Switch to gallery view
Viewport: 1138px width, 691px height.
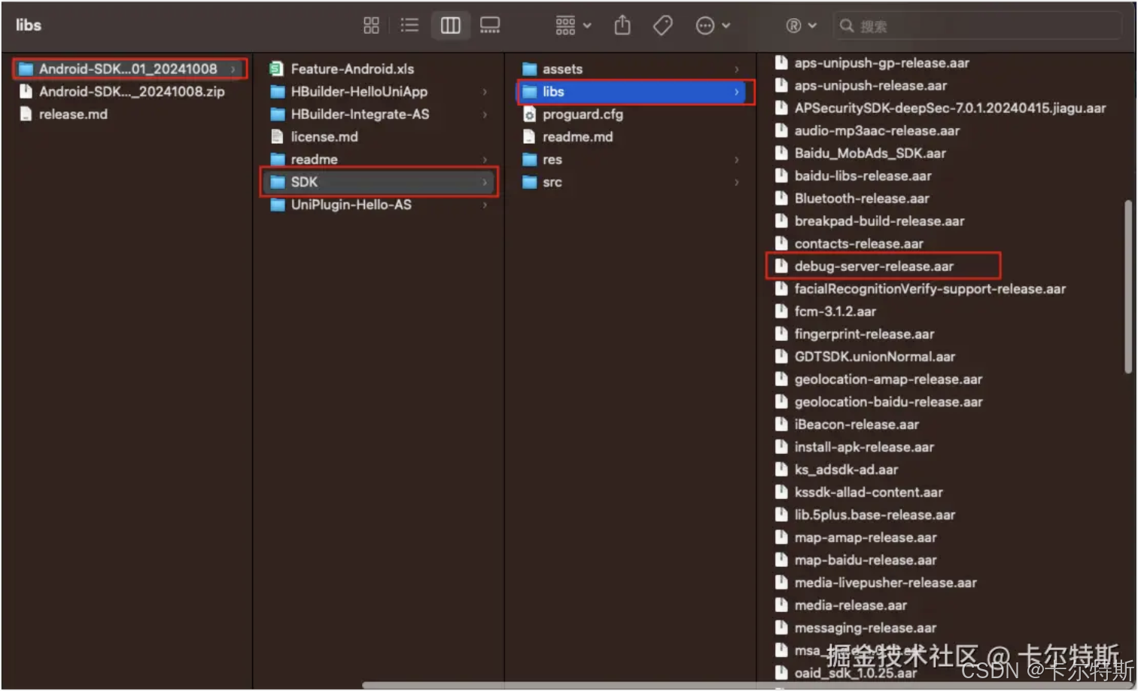[490, 26]
